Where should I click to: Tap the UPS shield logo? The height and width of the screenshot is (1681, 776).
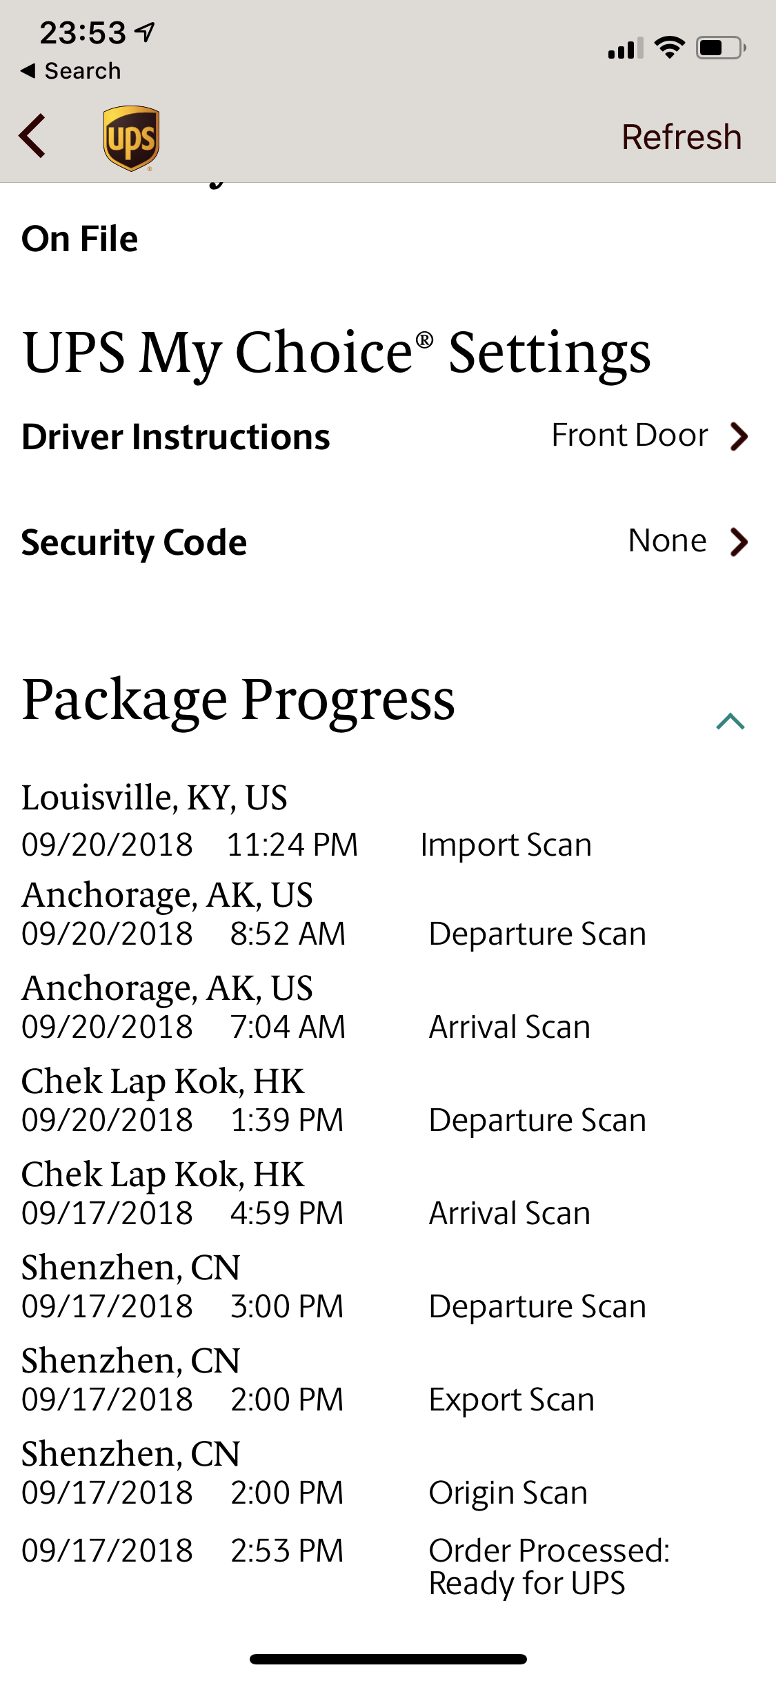click(x=131, y=138)
